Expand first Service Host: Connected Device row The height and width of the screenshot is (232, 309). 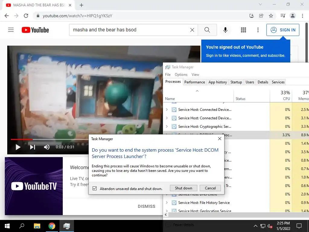point(167,109)
